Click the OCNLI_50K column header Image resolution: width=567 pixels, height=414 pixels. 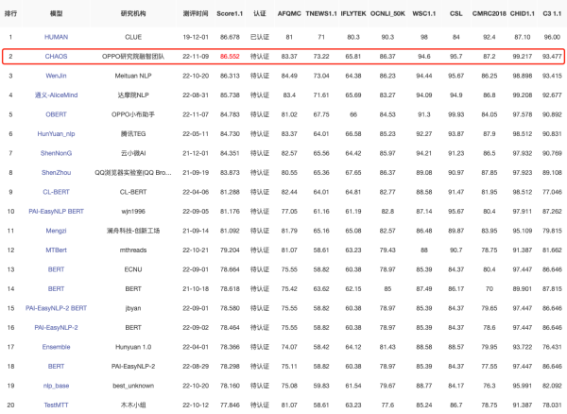coord(387,13)
